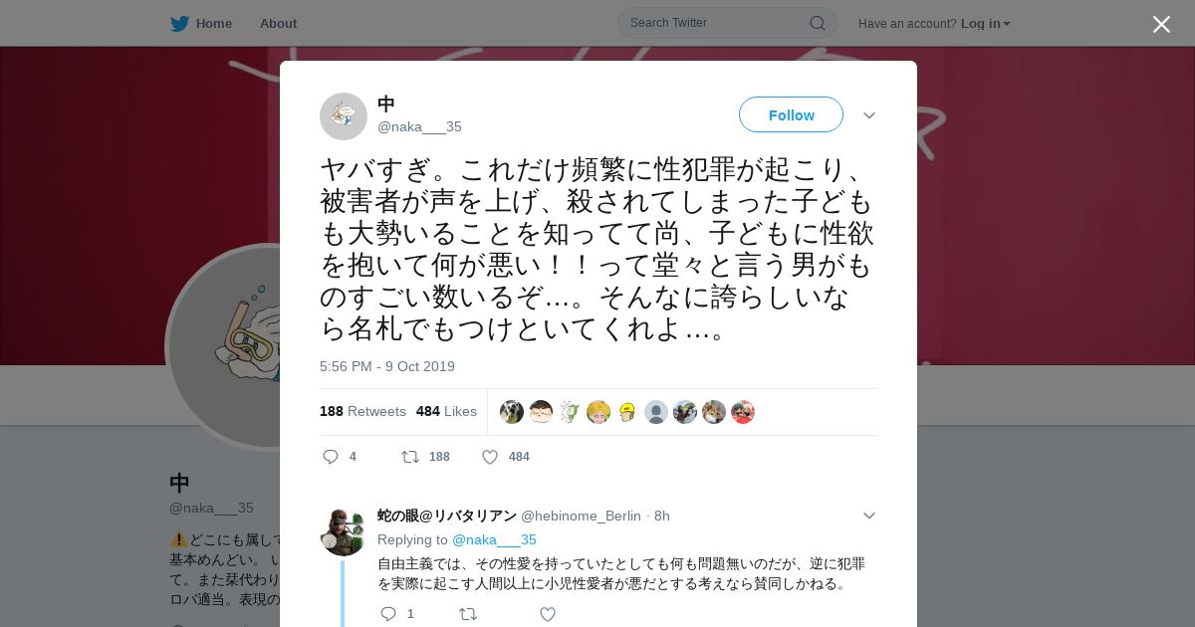Screen dimensions: 1195x627
Task: Follow the @naka___35 account
Action: pos(791,114)
